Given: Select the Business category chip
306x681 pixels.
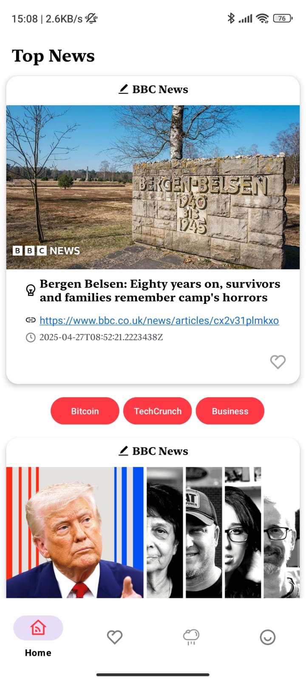Looking at the screenshot, I should (230, 411).
